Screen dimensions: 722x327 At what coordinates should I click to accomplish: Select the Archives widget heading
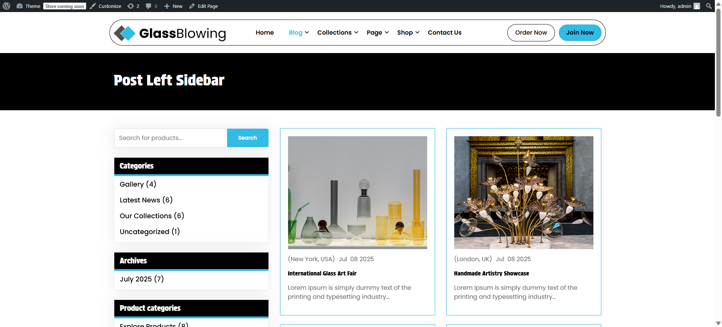pos(133,261)
